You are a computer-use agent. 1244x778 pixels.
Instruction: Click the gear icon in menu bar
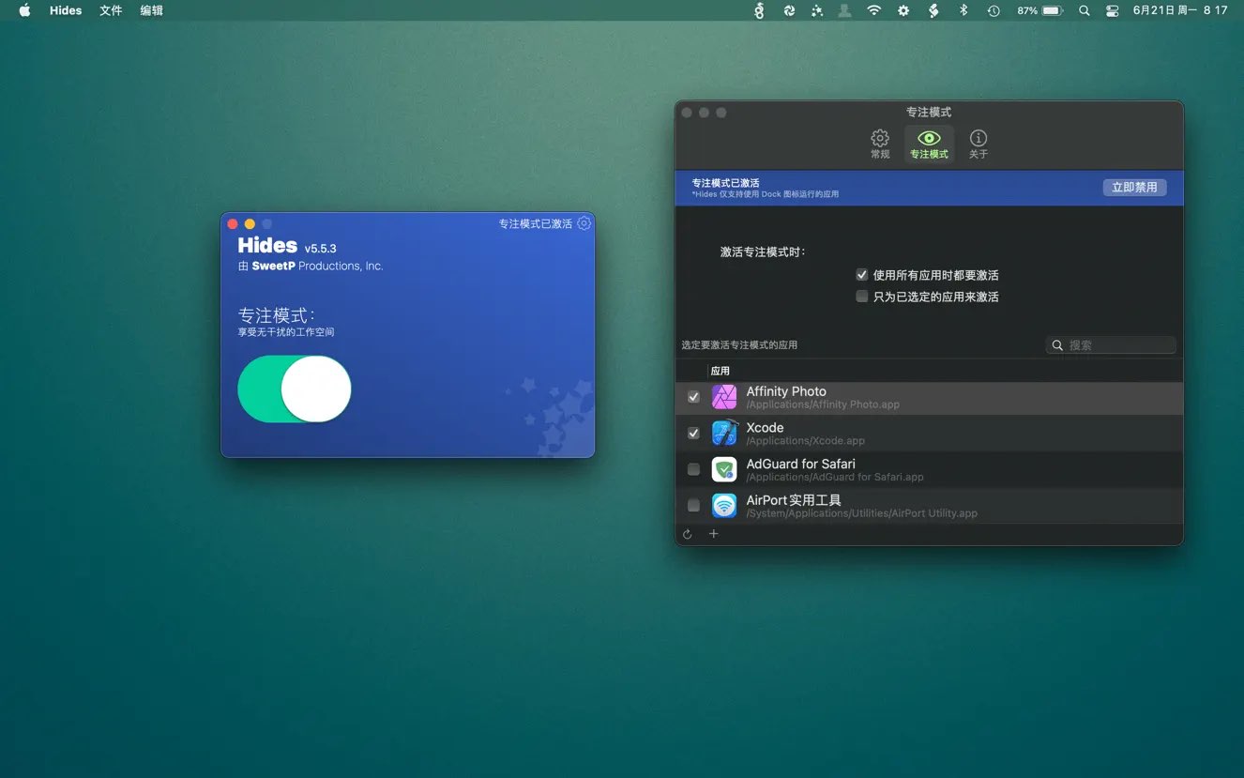pyautogui.click(x=903, y=10)
